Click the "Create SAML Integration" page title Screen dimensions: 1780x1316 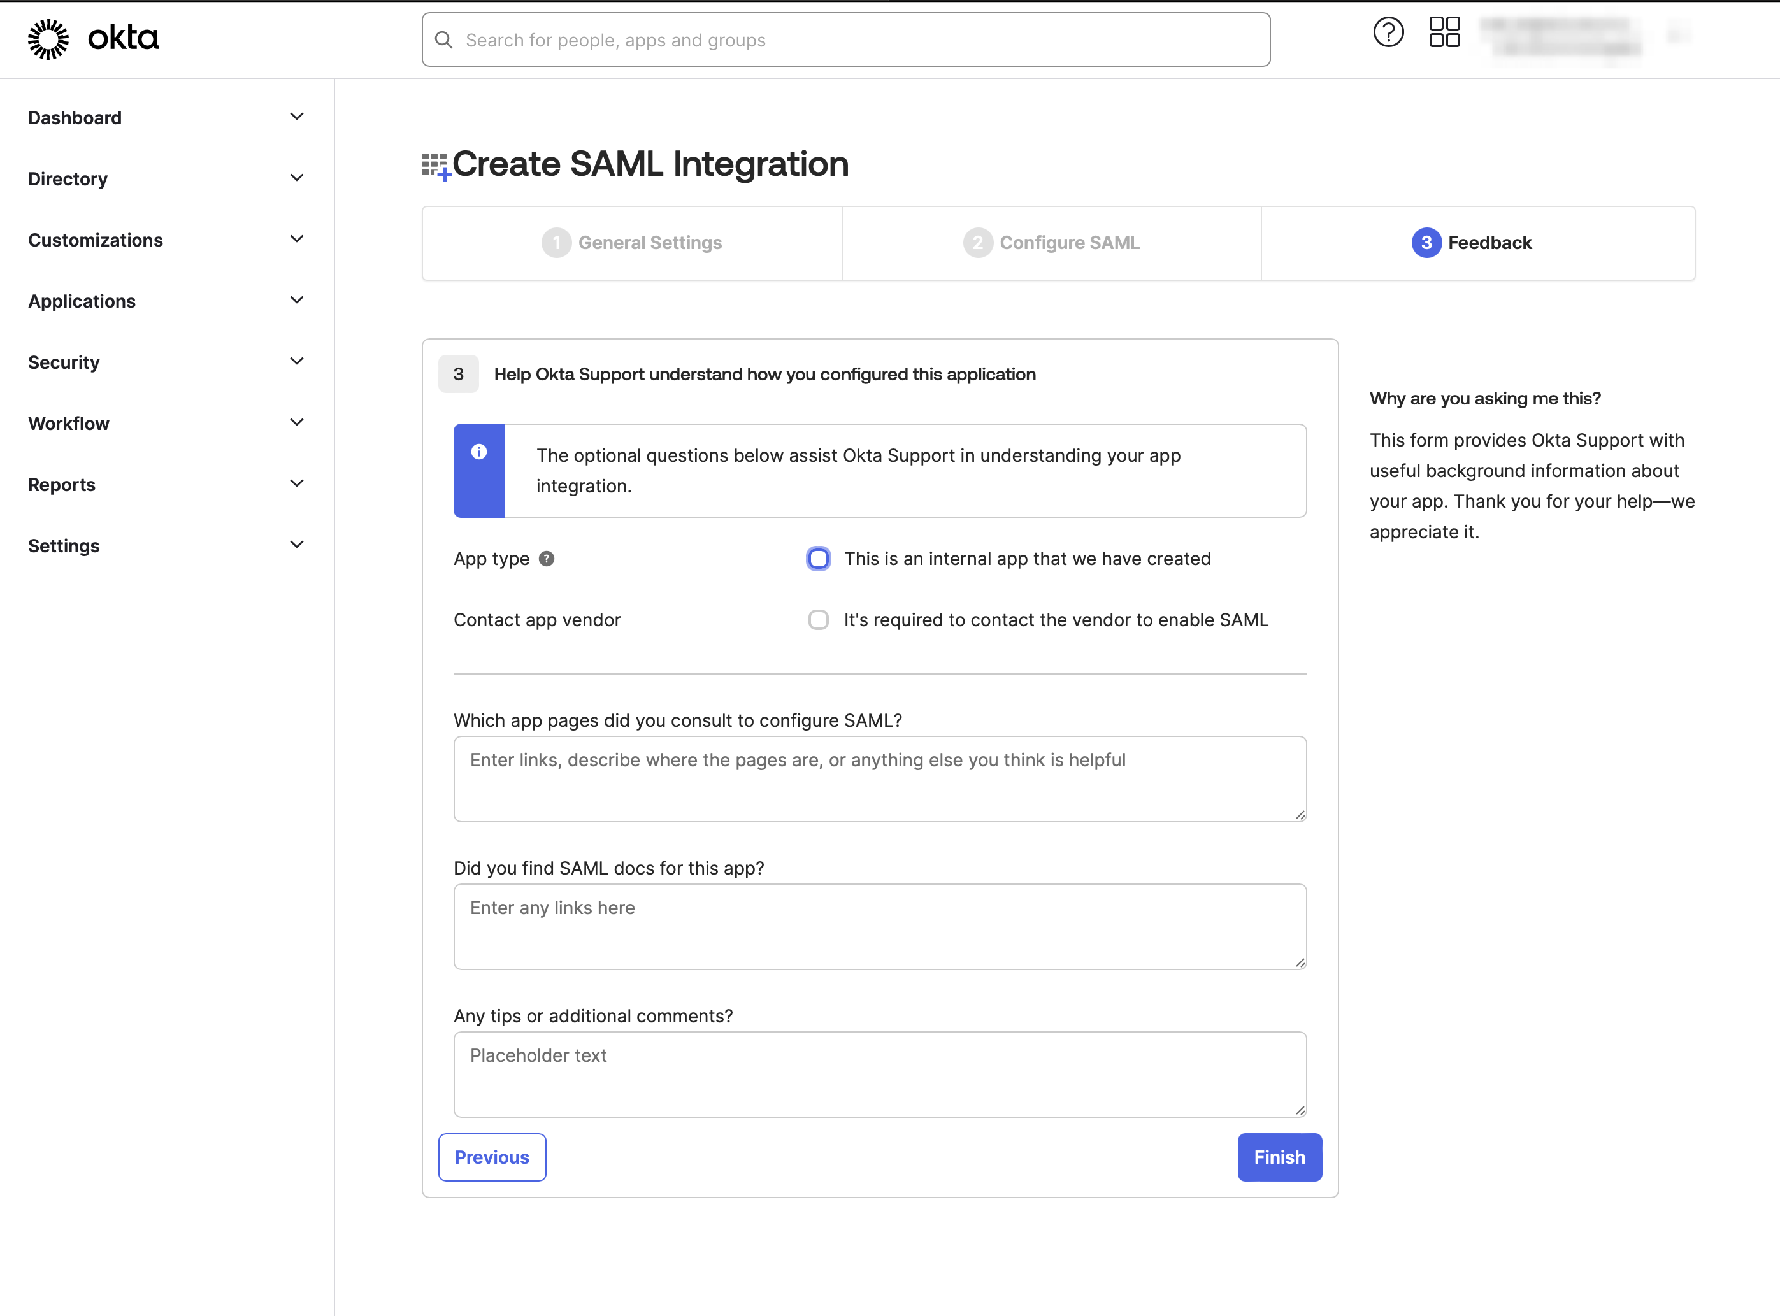(651, 164)
